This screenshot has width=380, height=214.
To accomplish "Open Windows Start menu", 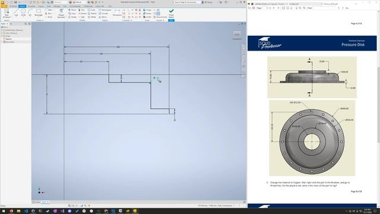I will click(x=4, y=211).
